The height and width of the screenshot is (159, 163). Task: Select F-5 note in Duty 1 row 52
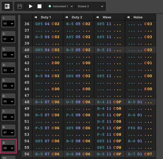(x=39, y=128)
